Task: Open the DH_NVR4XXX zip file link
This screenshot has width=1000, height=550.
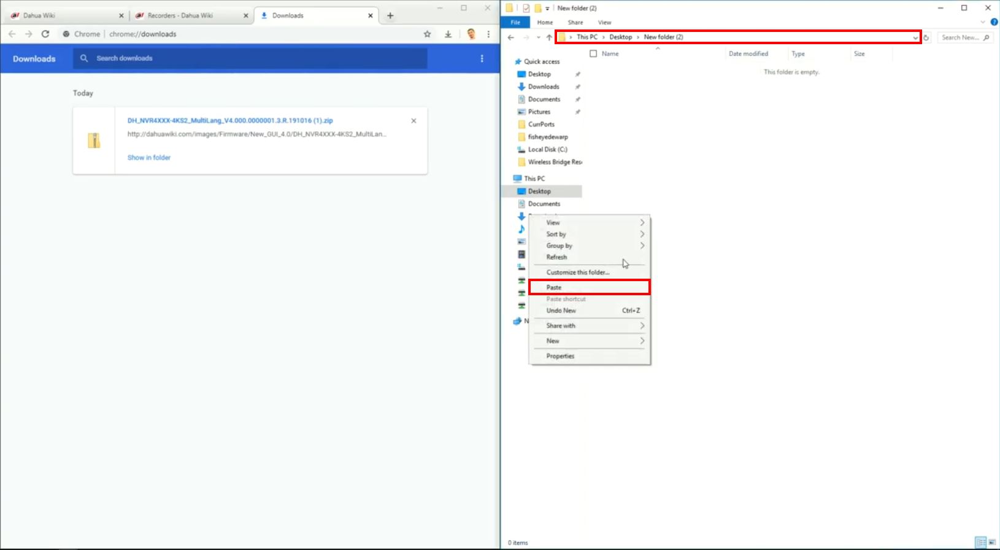Action: point(230,121)
